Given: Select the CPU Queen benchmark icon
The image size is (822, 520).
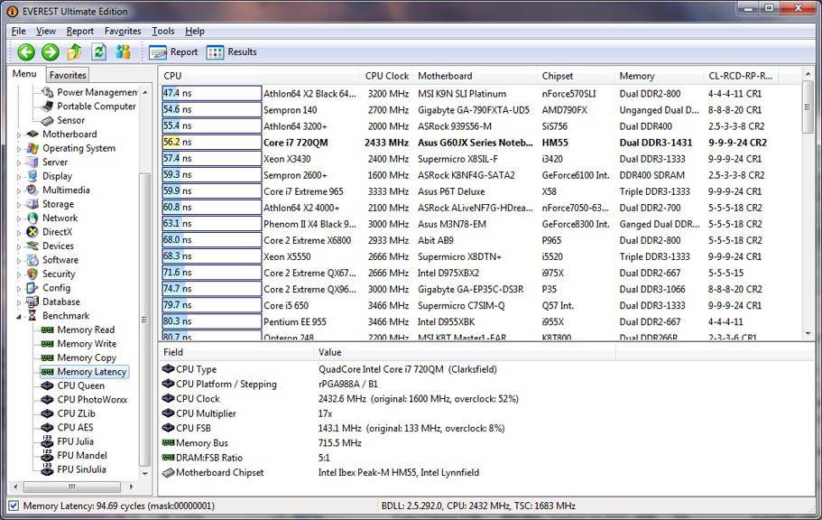Looking at the screenshot, I should click(47, 385).
